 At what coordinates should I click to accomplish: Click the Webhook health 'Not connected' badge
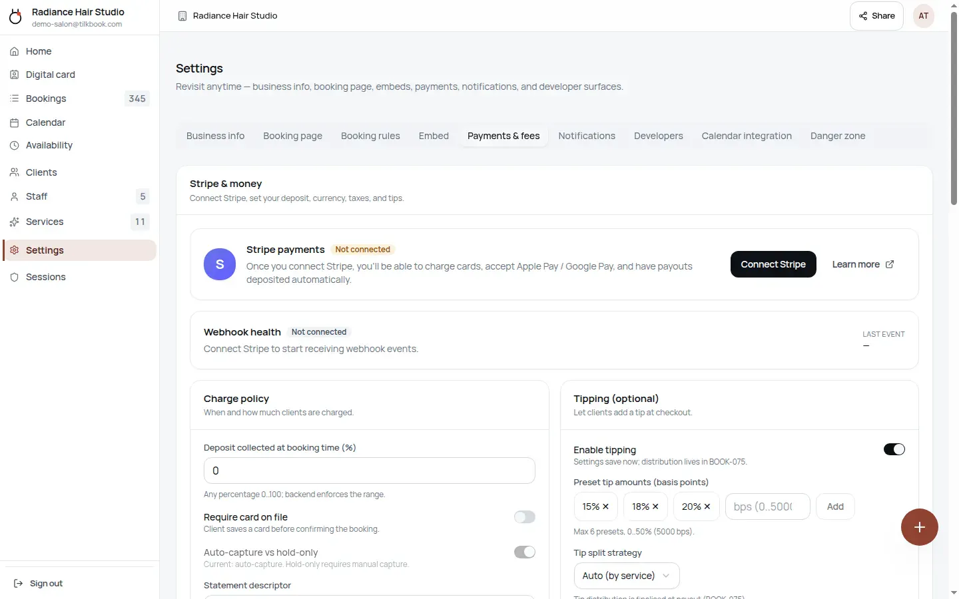(319, 332)
